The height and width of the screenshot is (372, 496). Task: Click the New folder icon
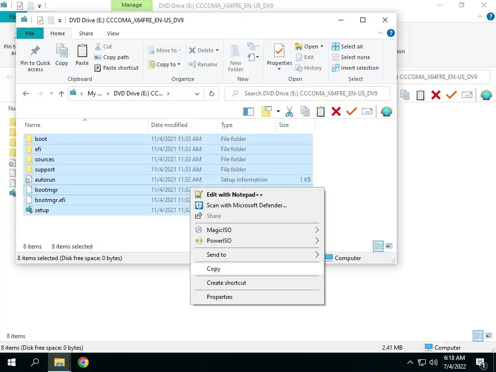click(x=235, y=51)
